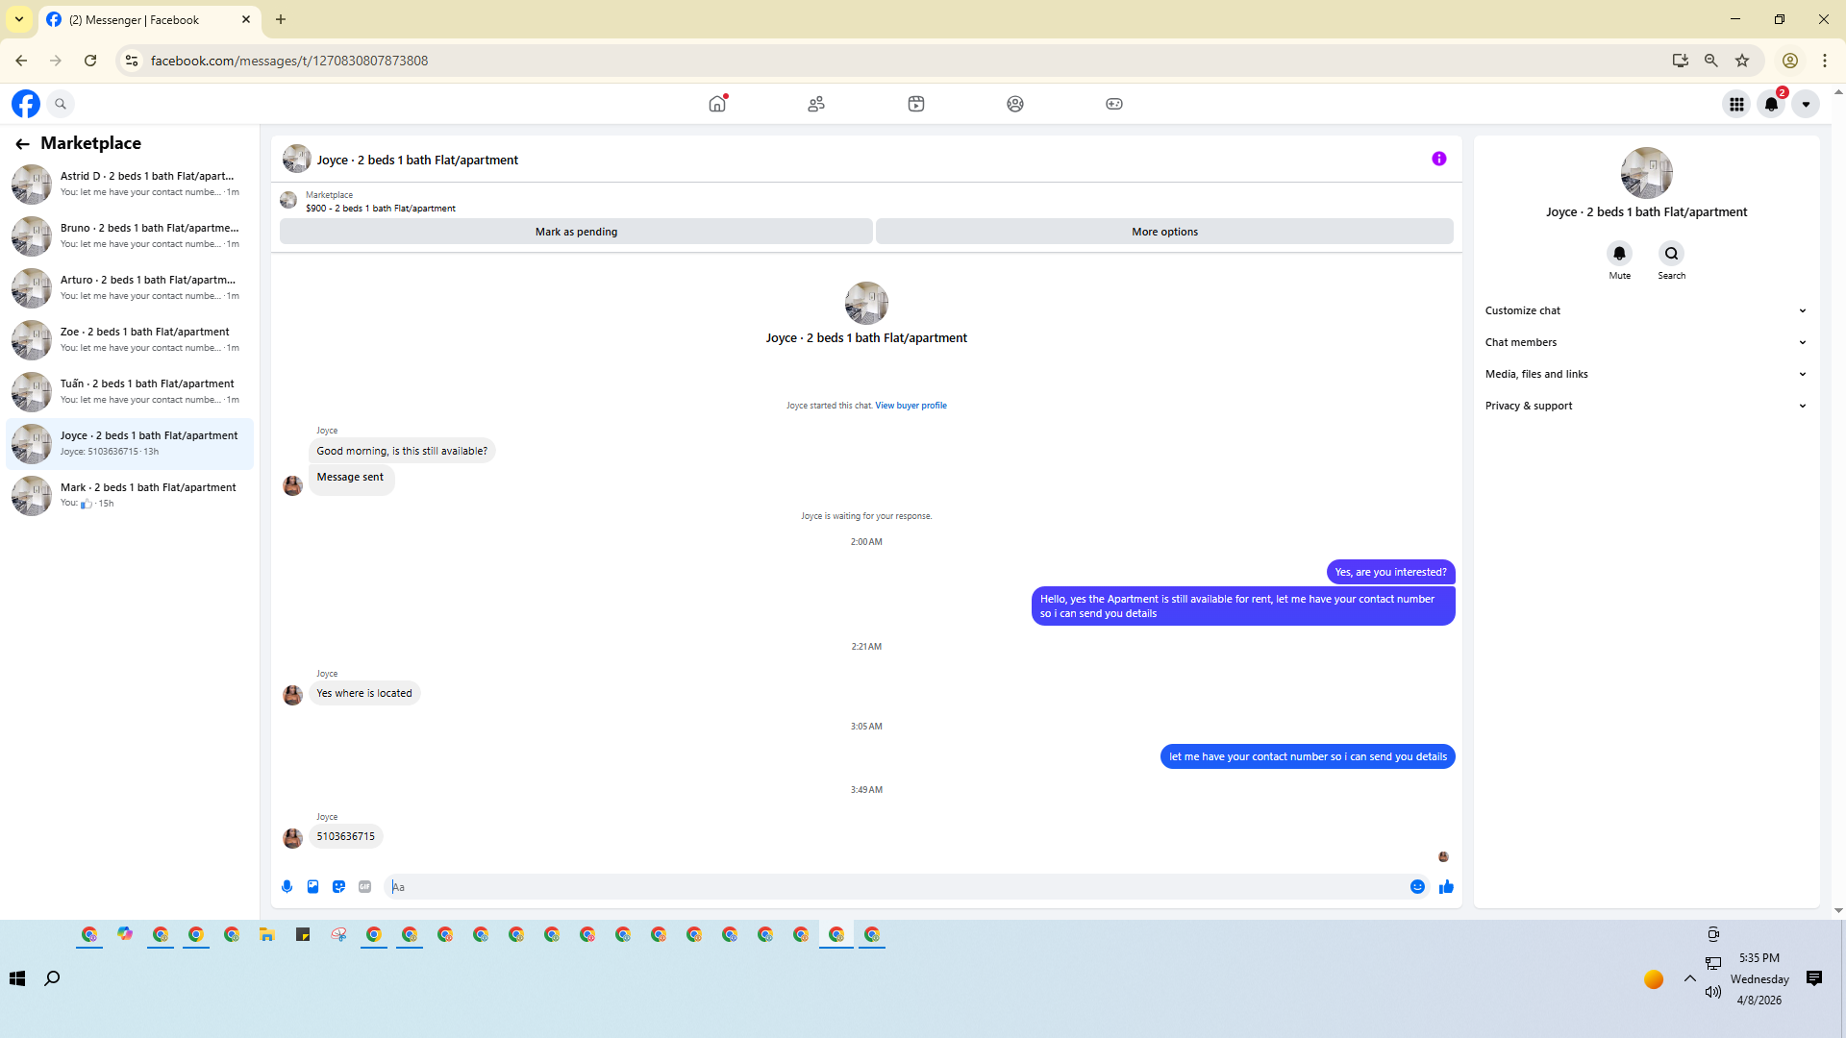Expand the Chat members section
Viewport: 1846px width, 1038px height.
(x=1645, y=342)
